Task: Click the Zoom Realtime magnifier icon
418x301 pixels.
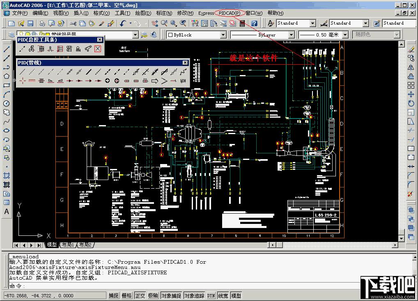Action: (164, 23)
